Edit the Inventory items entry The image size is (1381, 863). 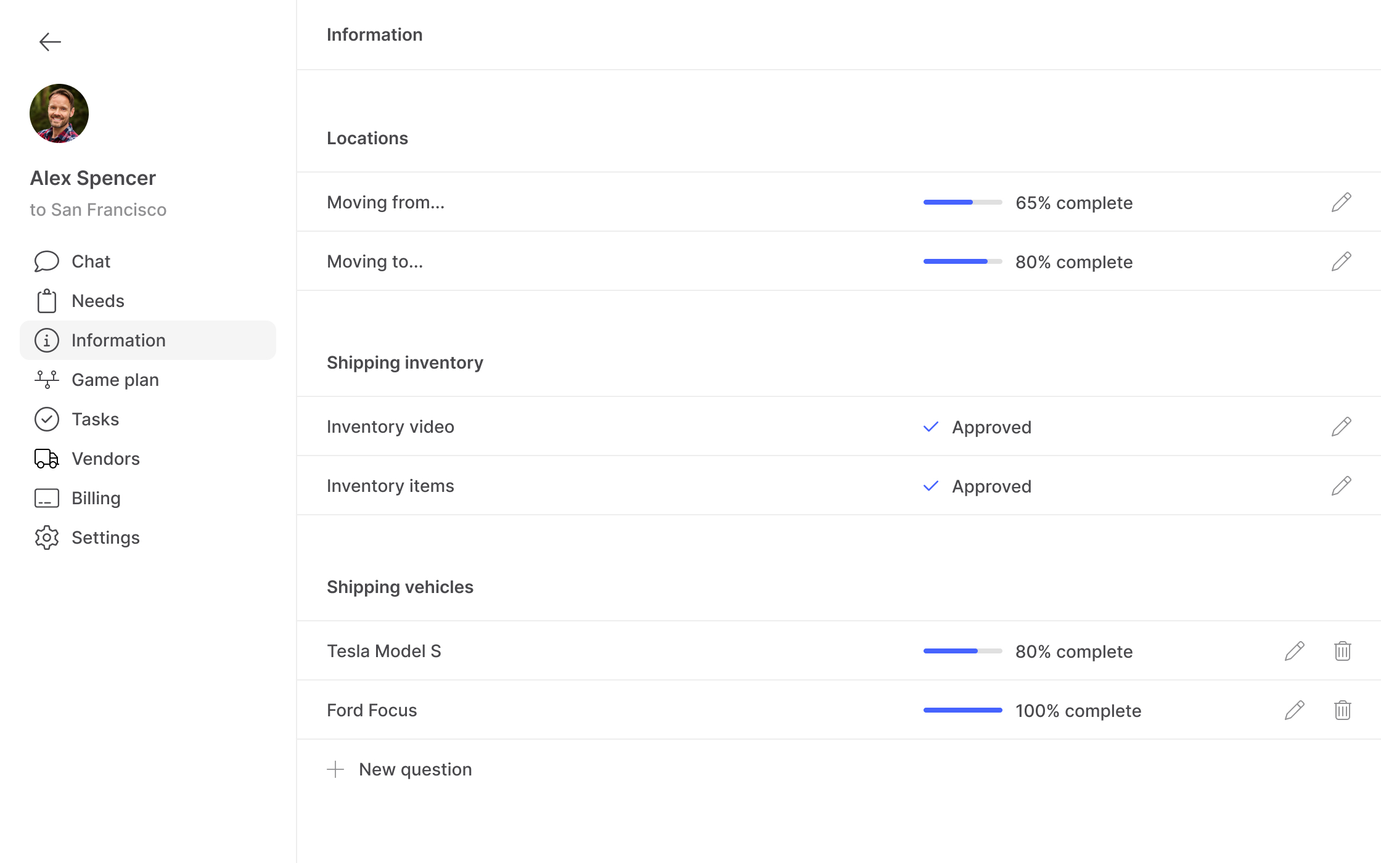1341,486
